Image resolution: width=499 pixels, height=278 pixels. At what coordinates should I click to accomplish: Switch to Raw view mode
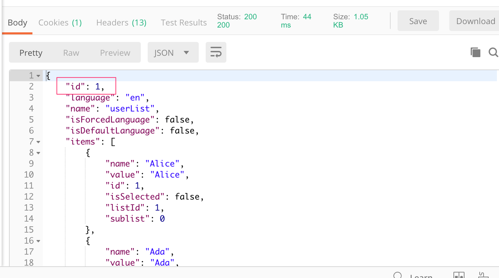click(x=71, y=53)
